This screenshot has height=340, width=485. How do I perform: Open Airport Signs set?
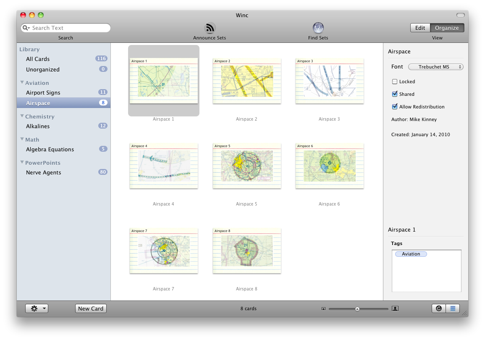(x=63, y=92)
